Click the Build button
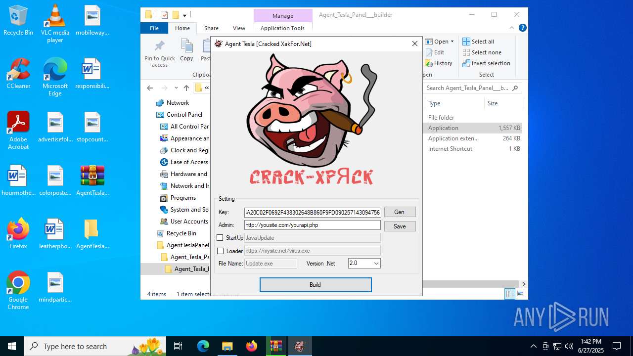 click(x=316, y=285)
